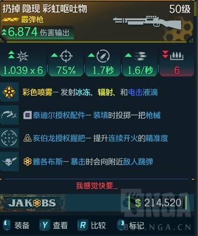The image size is (198, 236).
Task: Click the 装备 equip button
Action: 16,225
